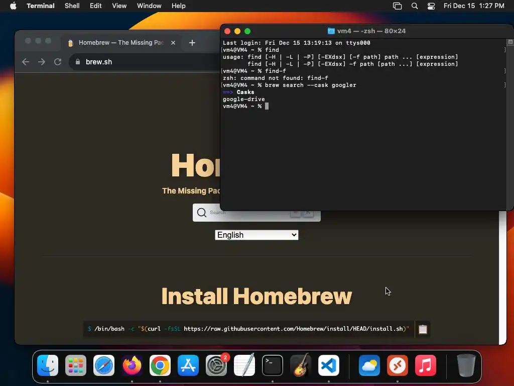
Task: Close the Homebrew tab in Chrome
Action: pos(173,43)
